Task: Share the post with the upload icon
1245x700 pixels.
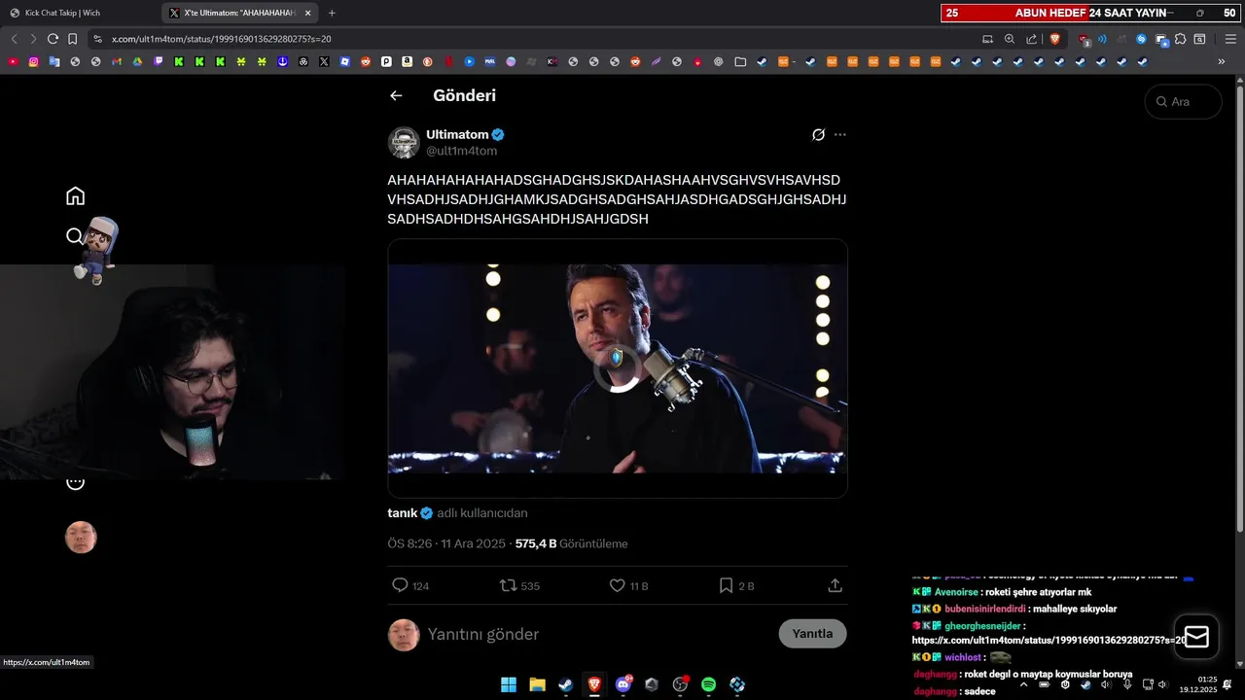Action: coord(835,585)
